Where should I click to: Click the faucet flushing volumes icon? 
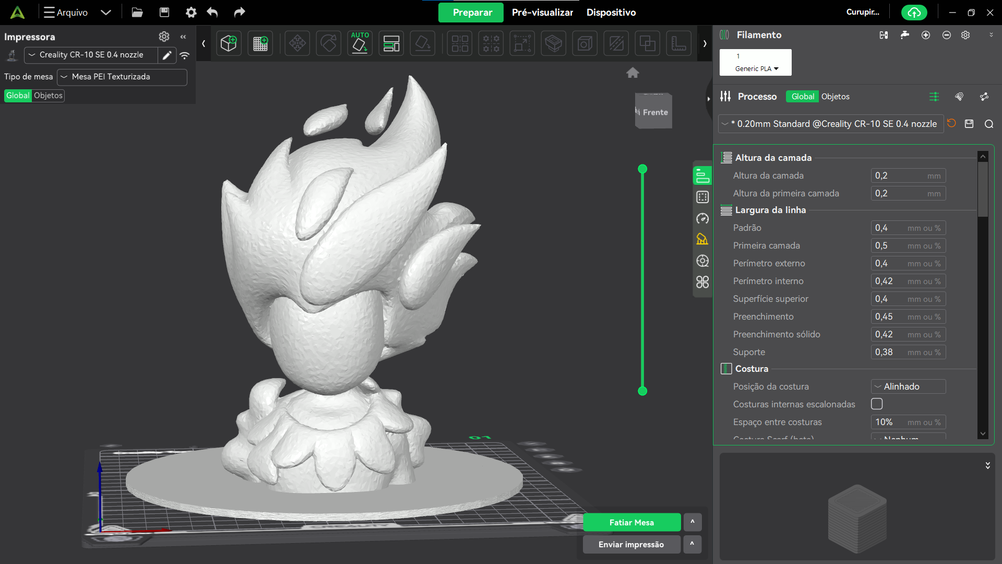pos(905,35)
